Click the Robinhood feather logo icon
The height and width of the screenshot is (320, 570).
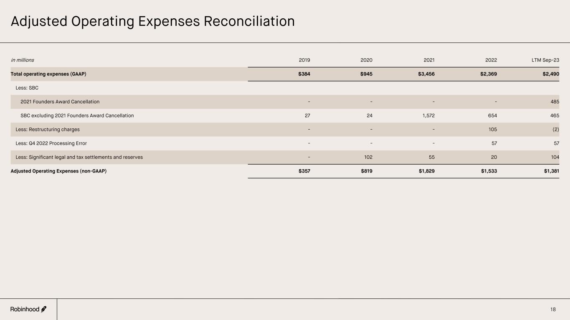click(44, 309)
